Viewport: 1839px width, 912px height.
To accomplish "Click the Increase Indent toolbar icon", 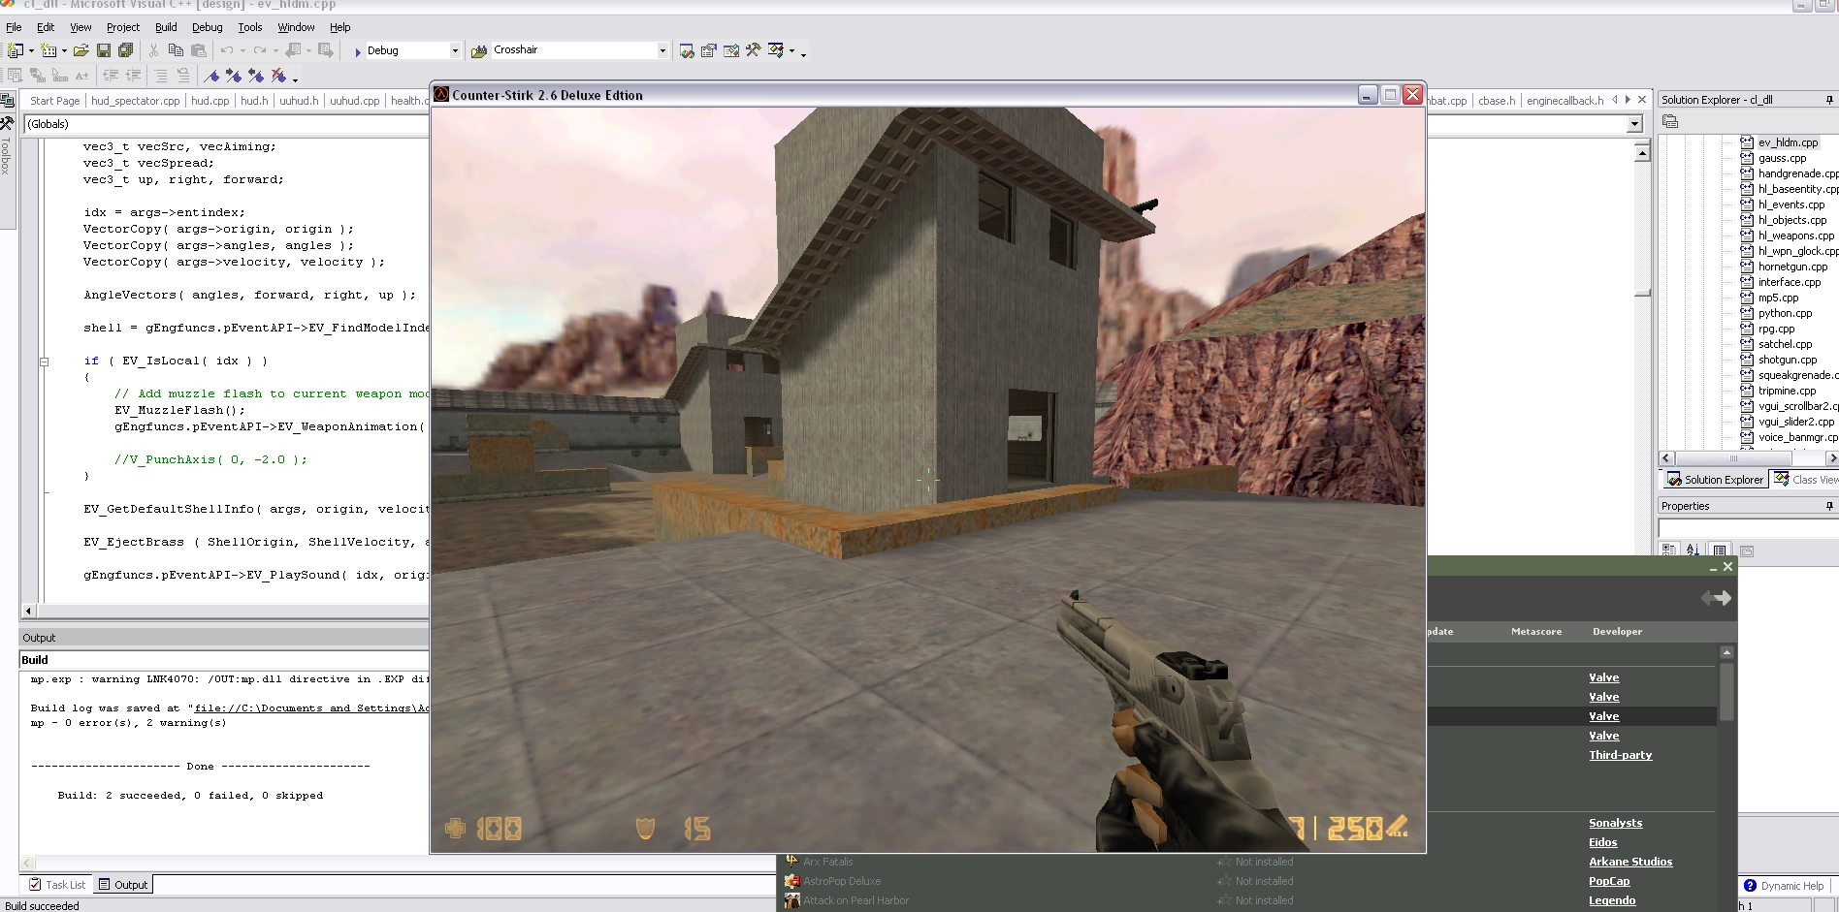I will coord(133,76).
